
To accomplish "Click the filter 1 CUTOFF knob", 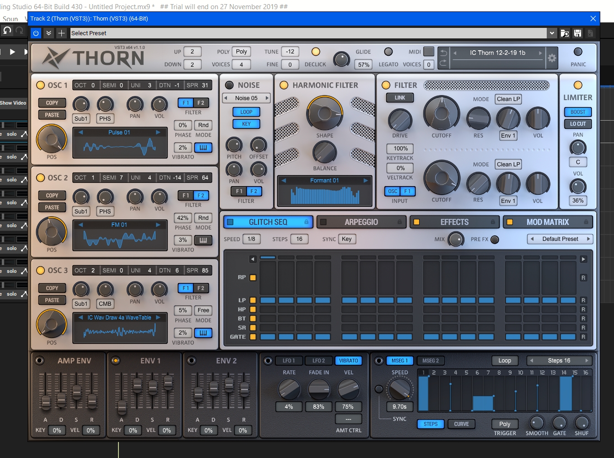I will click(442, 113).
